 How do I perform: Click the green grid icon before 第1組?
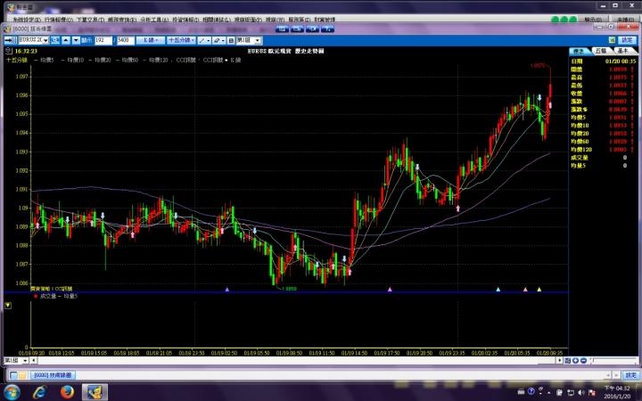point(231,40)
